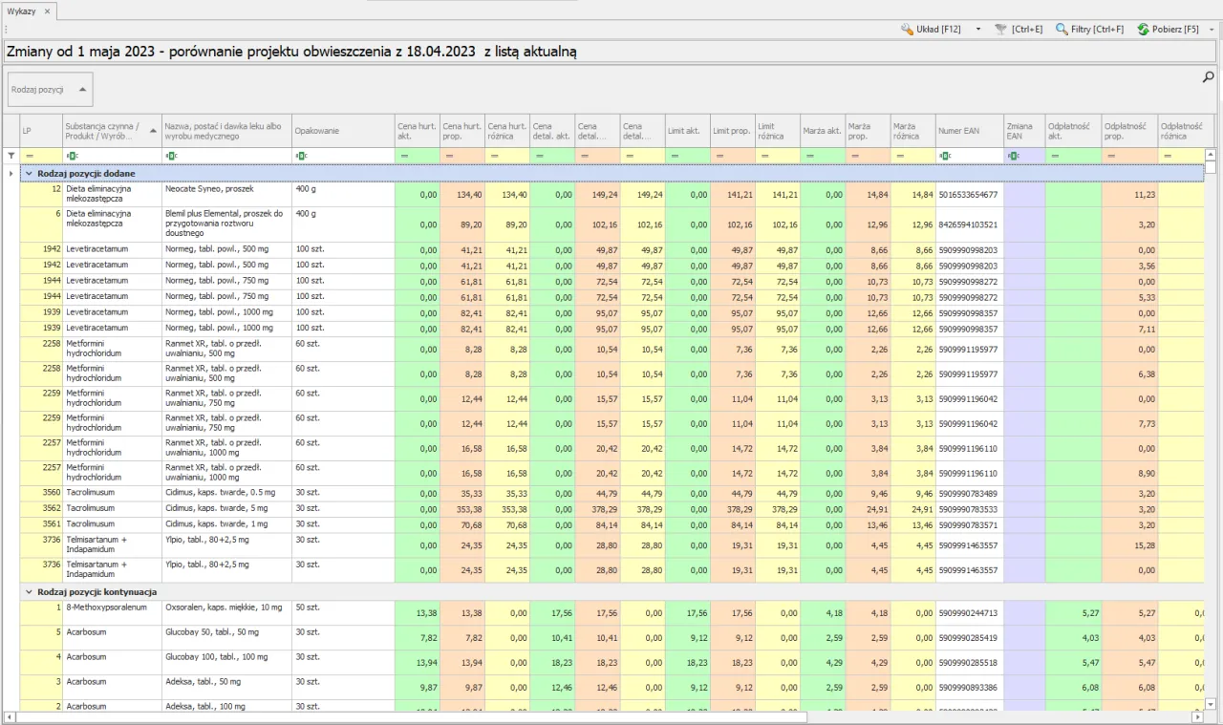
Task: Select the Wykazy tab
Action: (22, 11)
